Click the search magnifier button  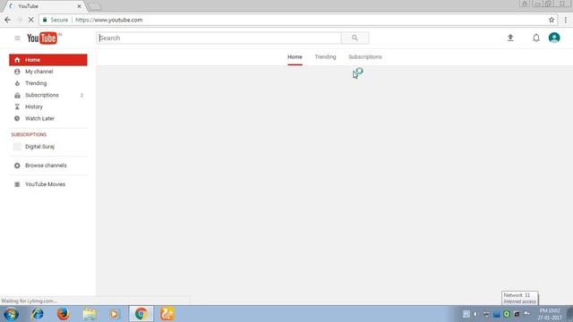point(355,38)
